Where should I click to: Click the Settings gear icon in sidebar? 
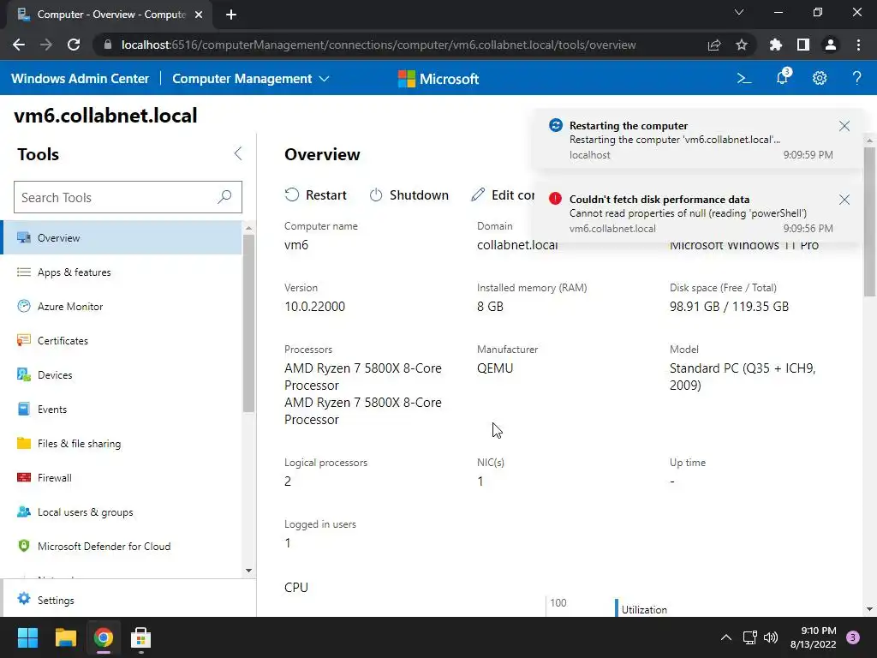[x=23, y=599]
